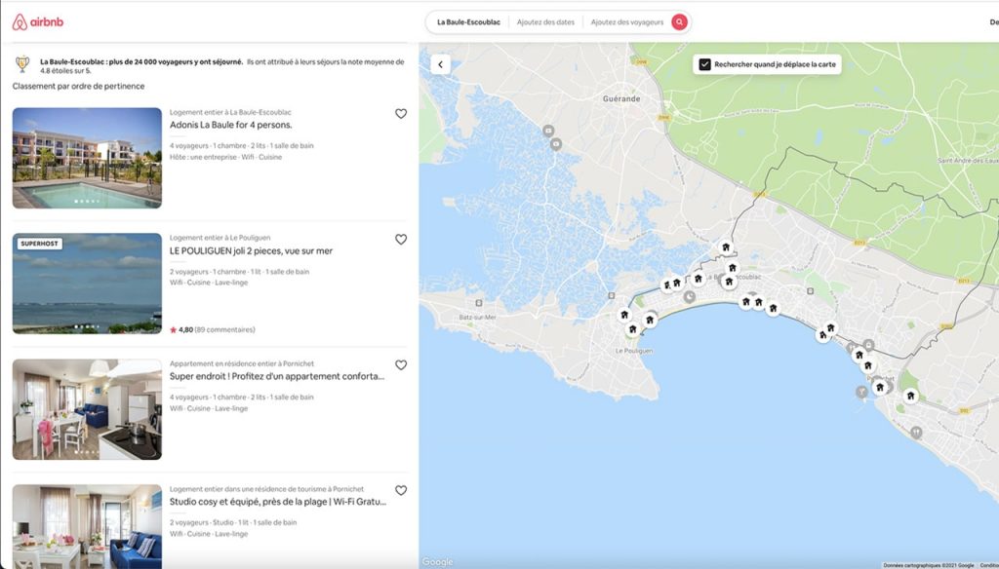Click the station icon above Batz-sur-Mer label

[478, 303]
